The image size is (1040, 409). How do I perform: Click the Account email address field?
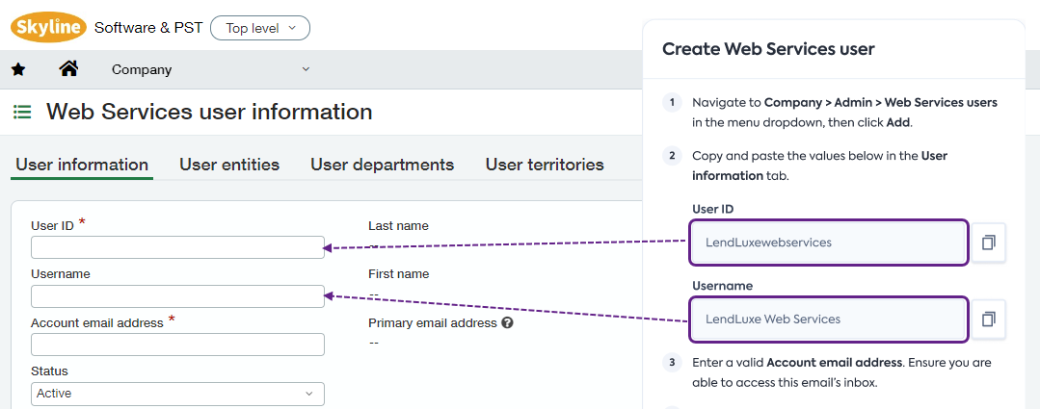pyautogui.click(x=177, y=345)
